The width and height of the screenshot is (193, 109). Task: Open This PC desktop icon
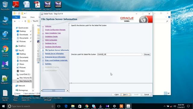tap(5, 21)
